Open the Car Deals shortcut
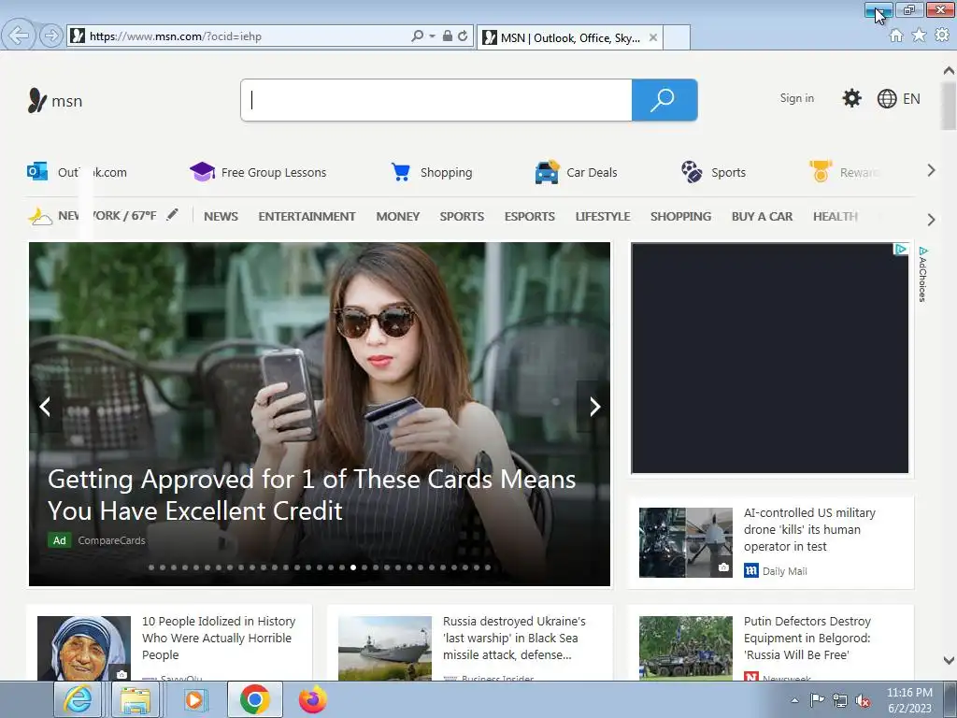957x718 pixels. [x=576, y=172]
